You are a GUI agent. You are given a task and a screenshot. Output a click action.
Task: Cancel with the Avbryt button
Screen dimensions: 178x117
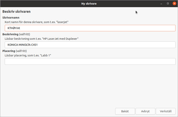[145, 111]
